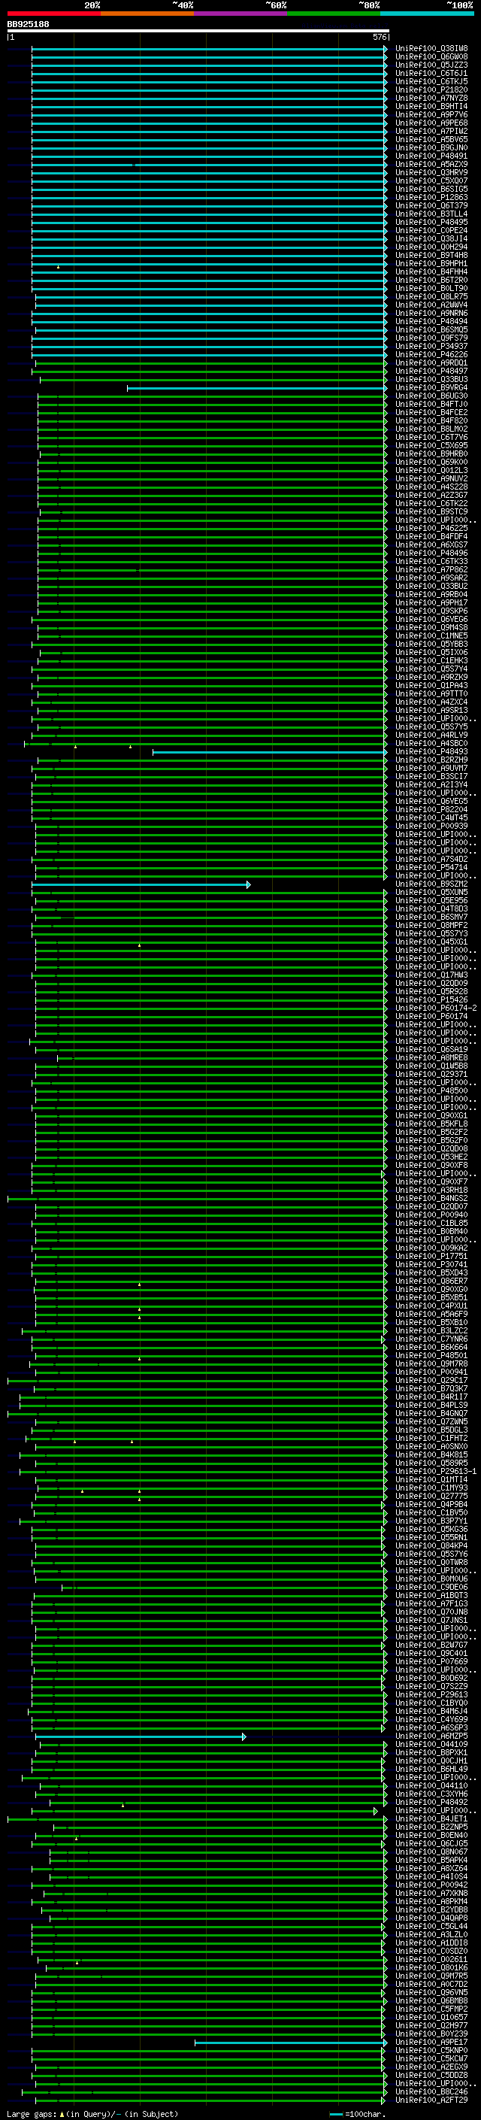The height and width of the screenshot is (2120, 481).
Task: Click UniRef100_P12863 label
Action: [x=431, y=198]
